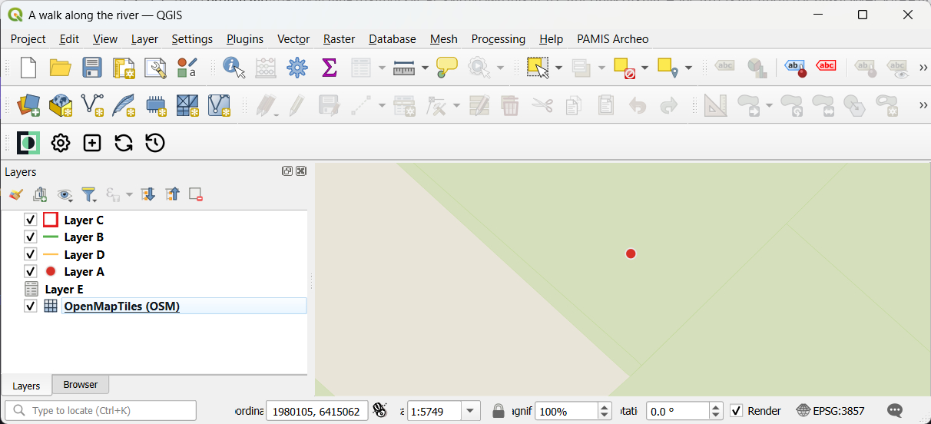
Task: Open the Layer menu
Action: coord(144,38)
